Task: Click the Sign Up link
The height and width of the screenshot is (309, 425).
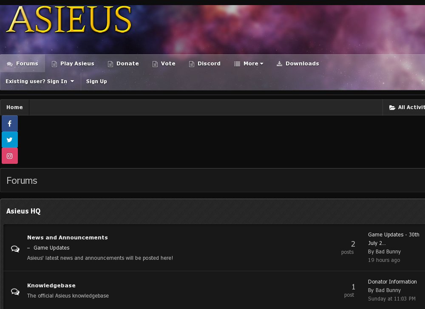Action: [96, 81]
